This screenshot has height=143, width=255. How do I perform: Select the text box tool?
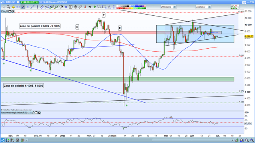[71, 7]
